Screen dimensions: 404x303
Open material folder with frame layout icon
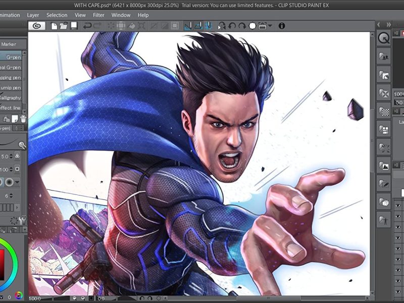tap(384, 129)
